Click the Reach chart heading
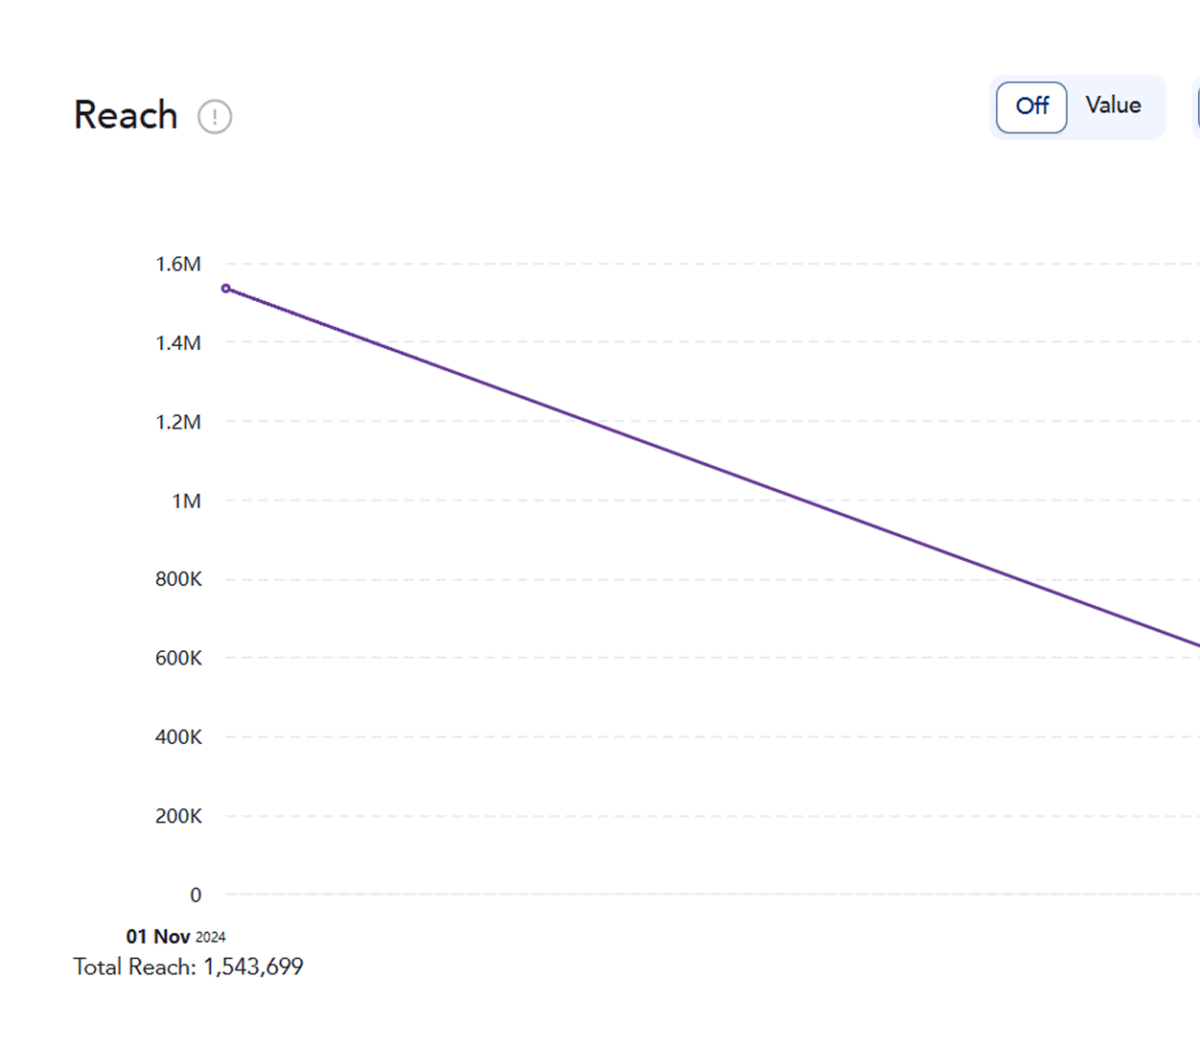This screenshot has height=1049, width=1200. tap(126, 116)
